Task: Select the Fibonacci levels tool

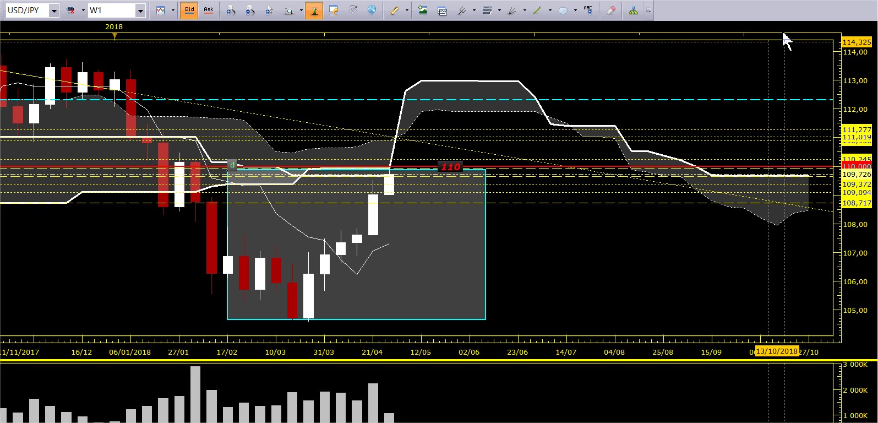Action: coord(487,10)
